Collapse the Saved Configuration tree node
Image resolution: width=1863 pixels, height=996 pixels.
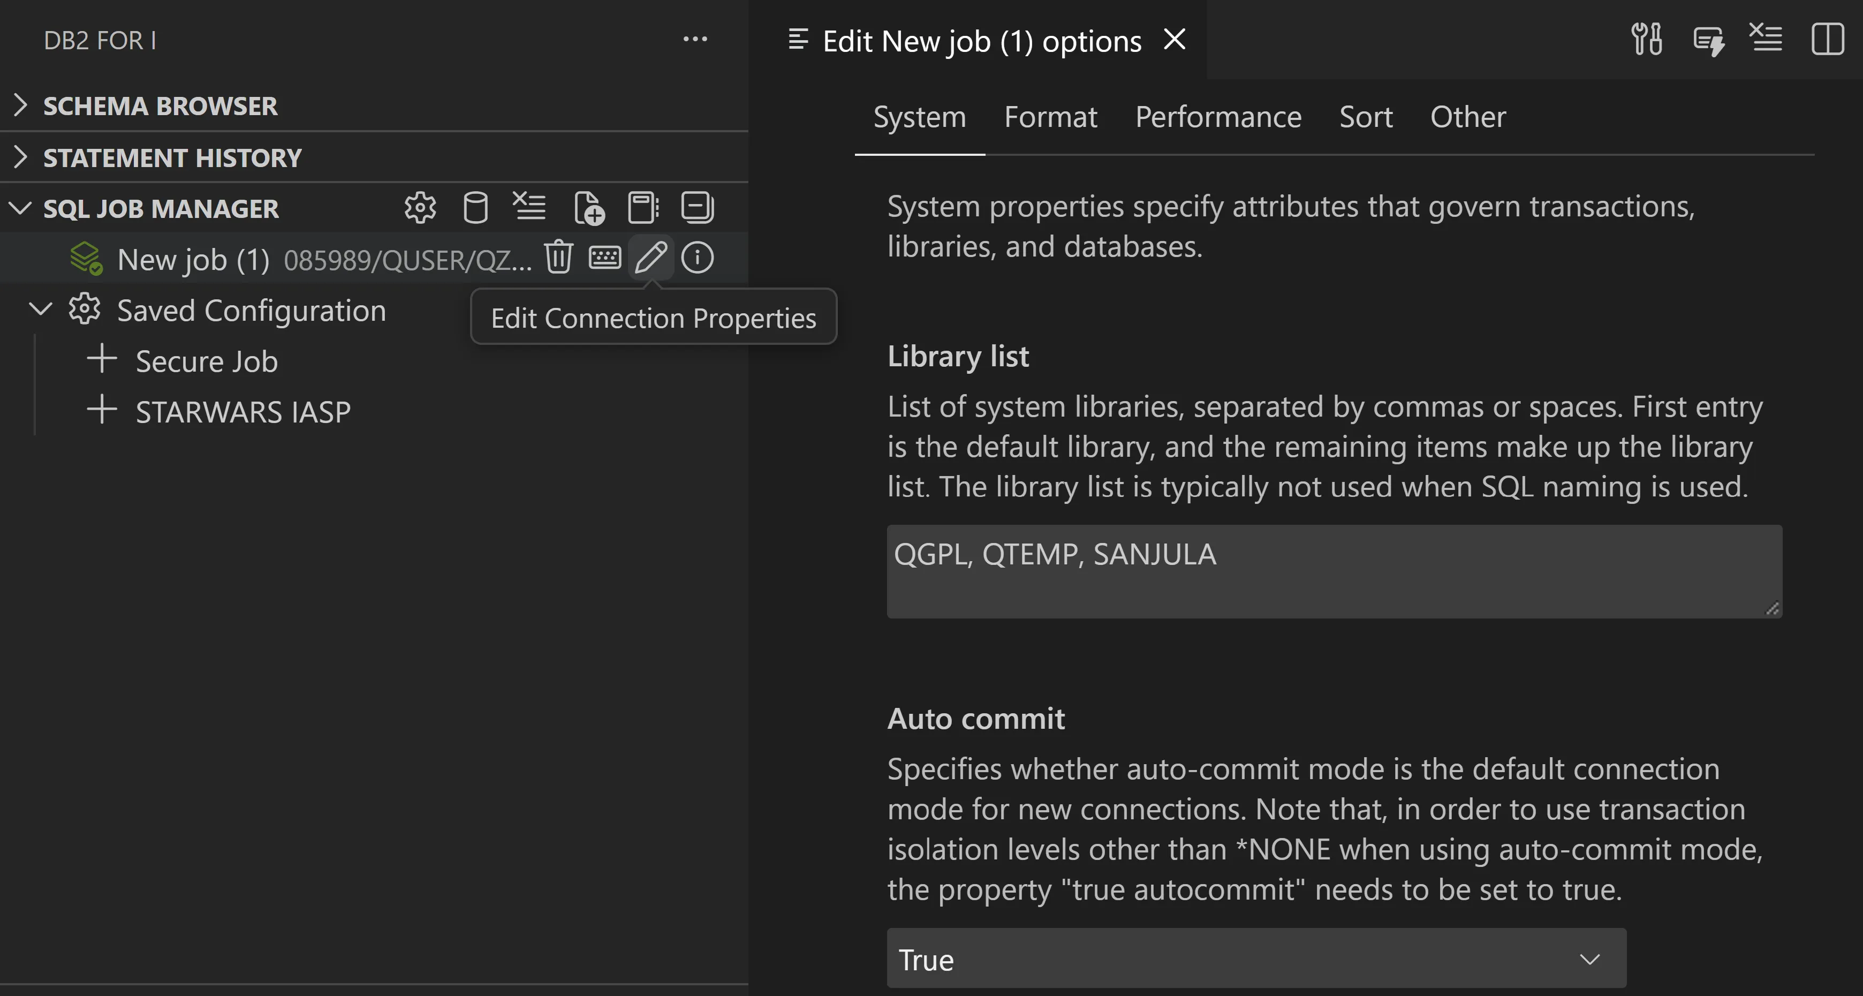pos(41,310)
